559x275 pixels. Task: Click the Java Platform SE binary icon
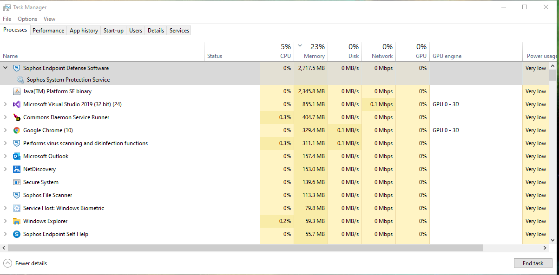tap(17, 91)
